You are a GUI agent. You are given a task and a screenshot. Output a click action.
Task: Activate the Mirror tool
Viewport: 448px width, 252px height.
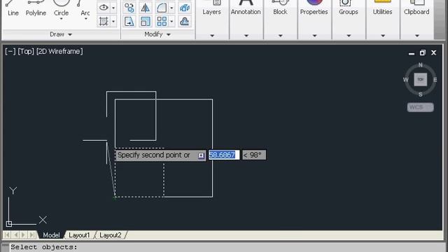[x=145, y=8]
